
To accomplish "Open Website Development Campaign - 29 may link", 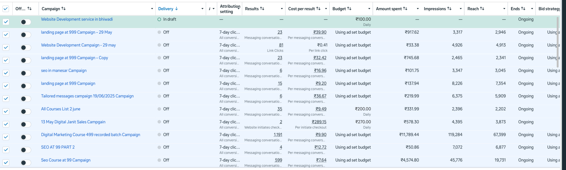I will [78, 45].
